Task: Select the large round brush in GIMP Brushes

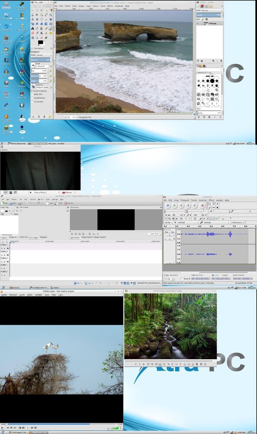Action: point(212,81)
